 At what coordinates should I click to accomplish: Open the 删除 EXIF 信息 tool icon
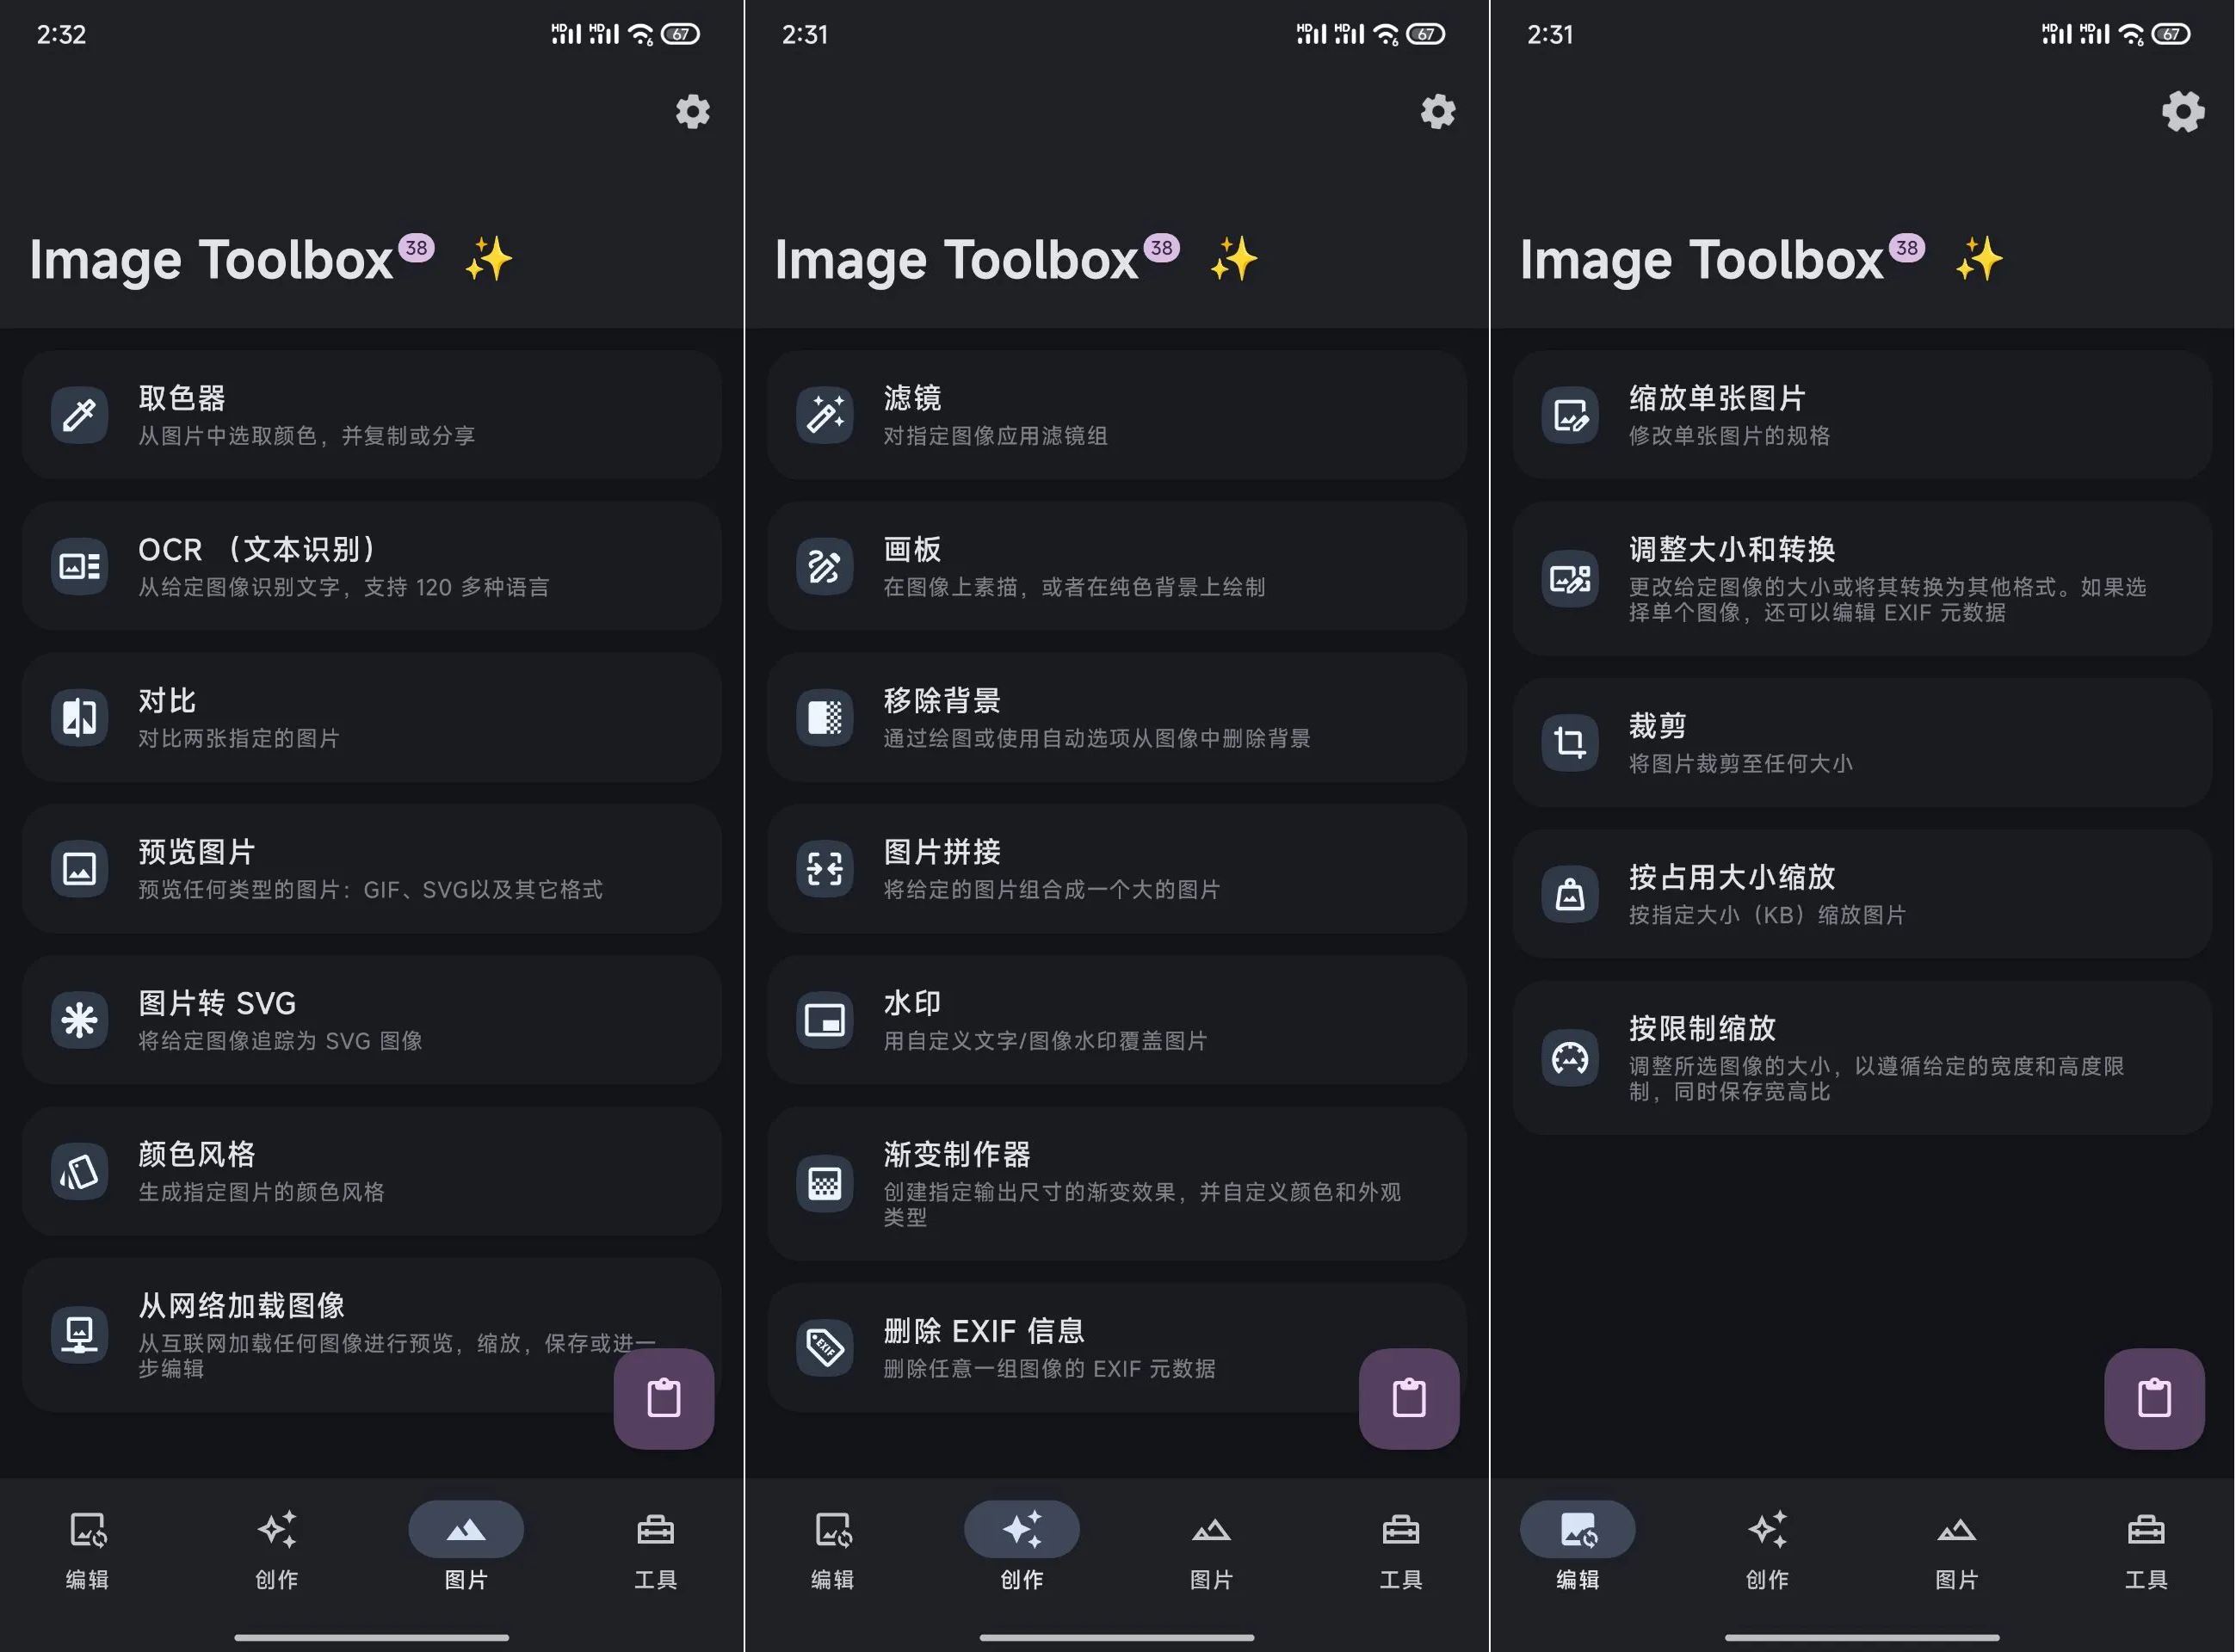824,1347
